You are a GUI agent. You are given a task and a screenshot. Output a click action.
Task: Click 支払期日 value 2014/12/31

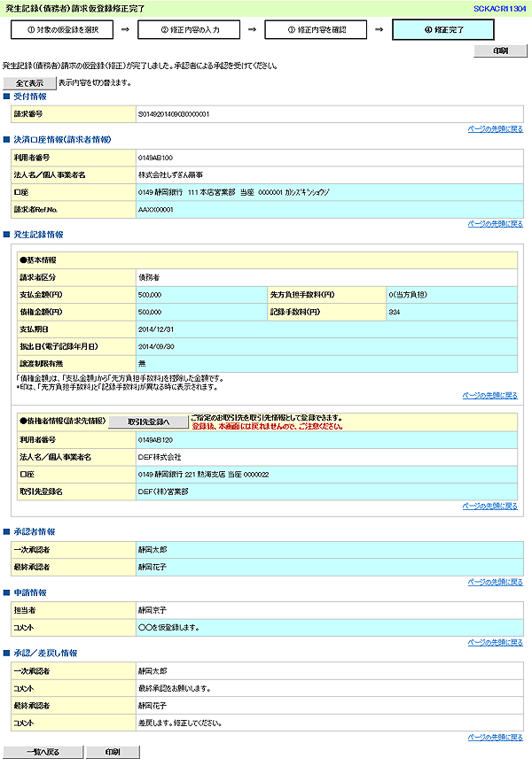(155, 329)
